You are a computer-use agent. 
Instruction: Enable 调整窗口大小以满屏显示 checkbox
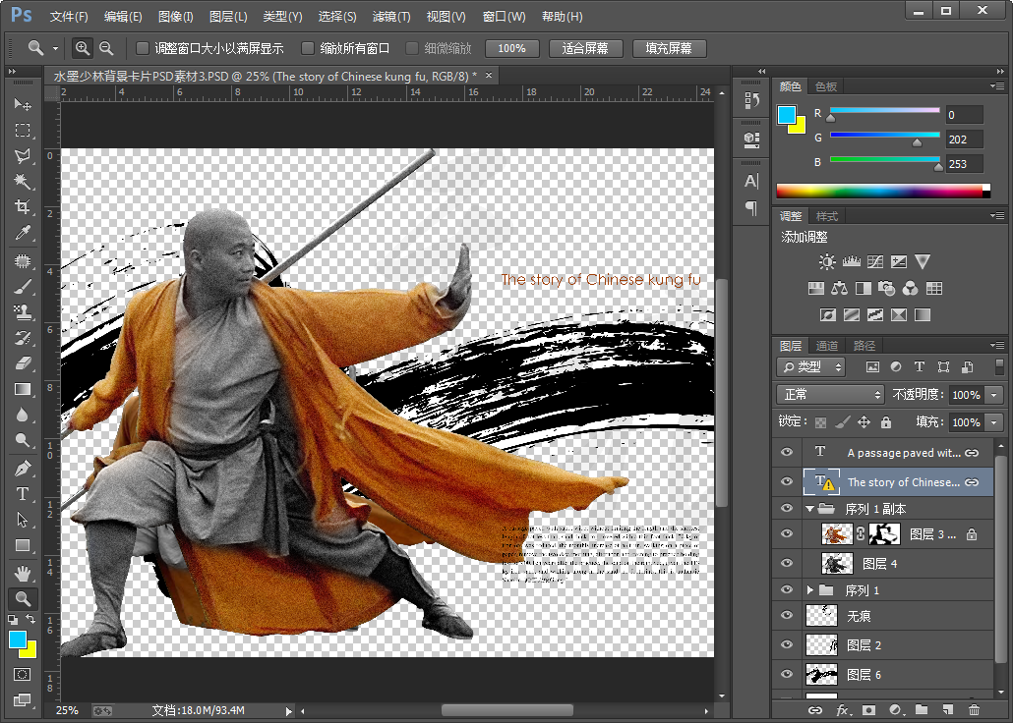[143, 48]
